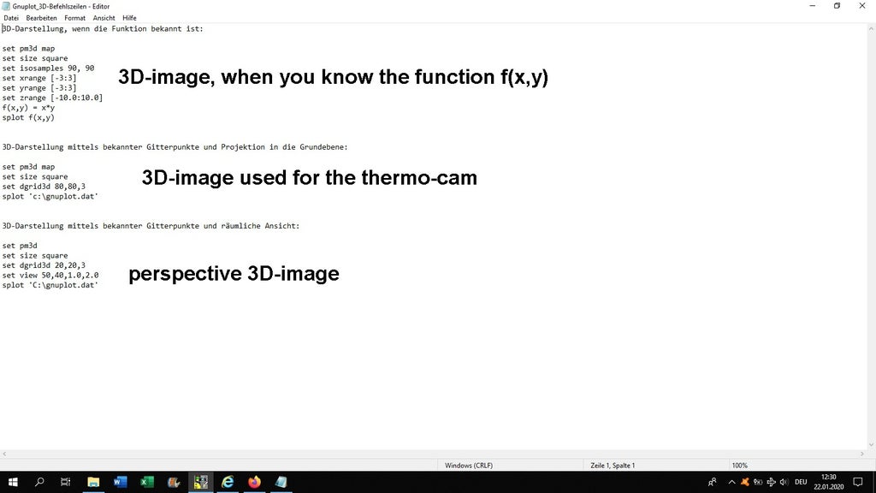Open the Ansicht menu
The width and height of the screenshot is (876, 493).
[104, 17]
